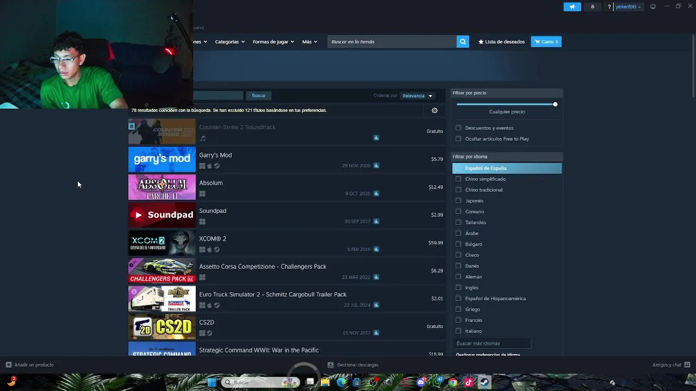
Task: Click wishlist icon on Counter-Strike 2 Soundtrack row
Action: (376, 137)
